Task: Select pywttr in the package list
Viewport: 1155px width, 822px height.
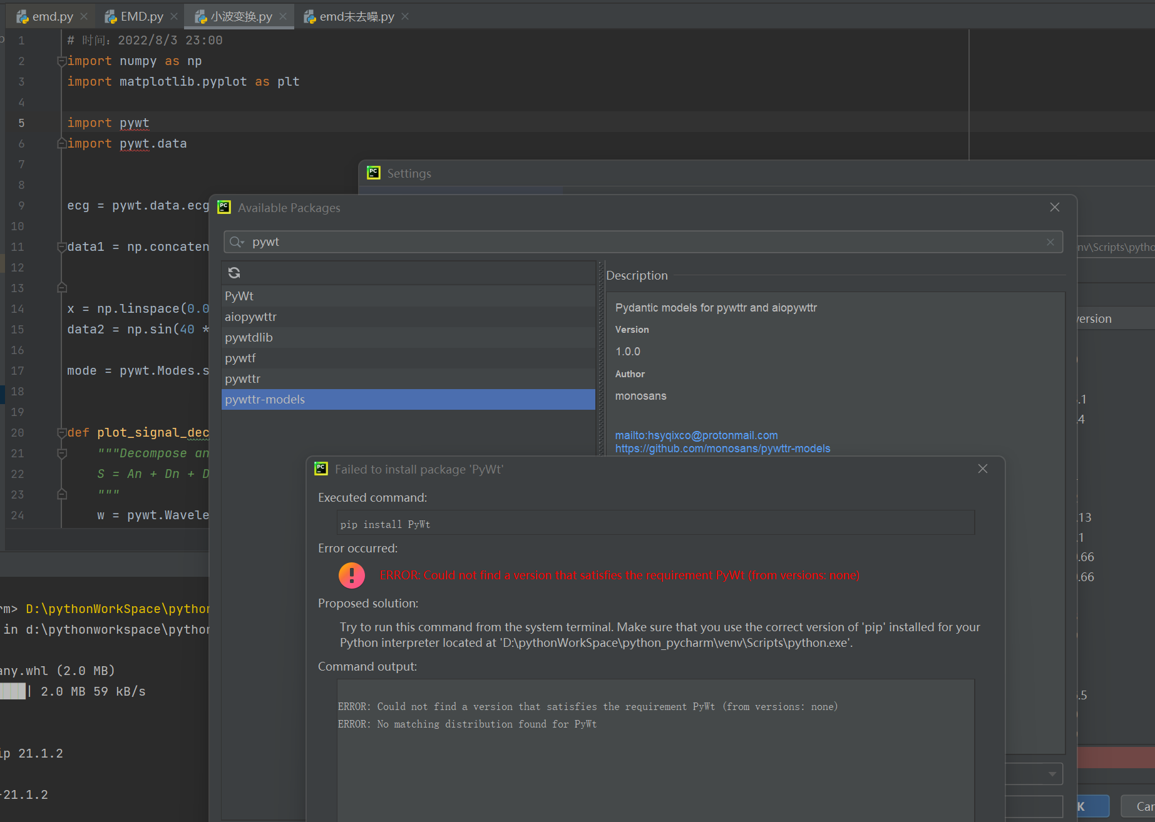Action: click(x=408, y=378)
